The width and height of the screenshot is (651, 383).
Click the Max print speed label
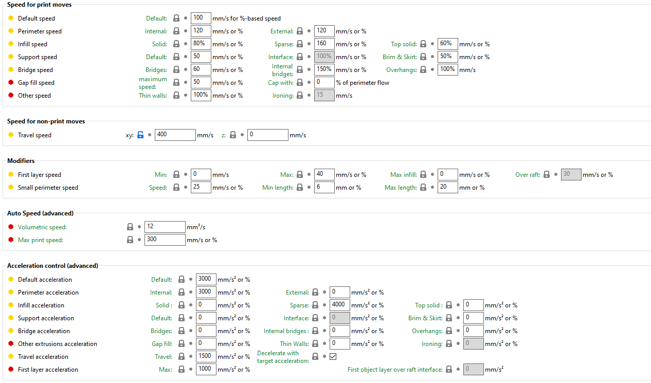tap(41, 240)
